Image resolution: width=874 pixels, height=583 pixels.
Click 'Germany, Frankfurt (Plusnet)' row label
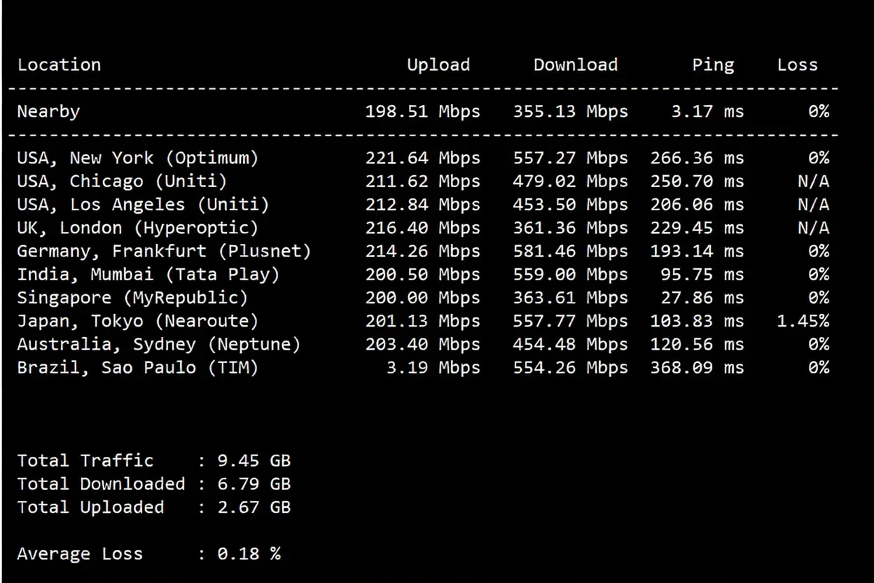click(164, 252)
